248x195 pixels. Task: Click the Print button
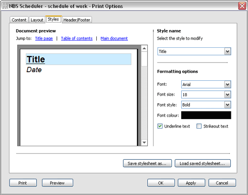pyautogui.click(x=23, y=183)
